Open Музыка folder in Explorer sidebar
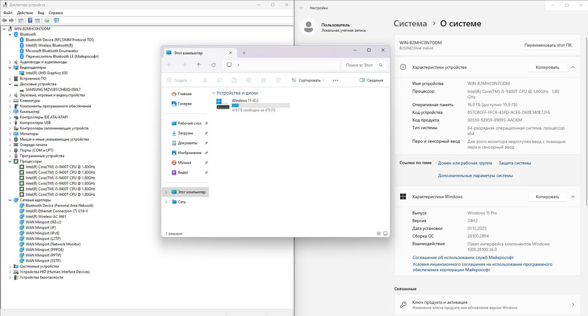588x316 pixels. (x=184, y=163)
